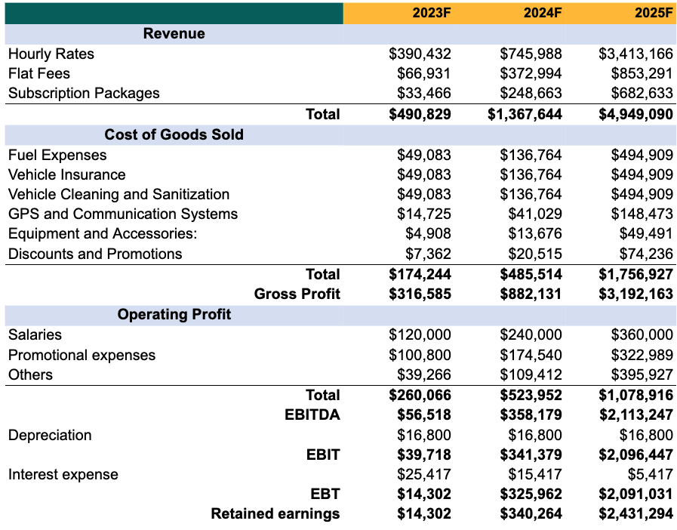The image size is (677, 530).
Task: Click Flat Fees value $66,931
Action: (x=424, y=73)
